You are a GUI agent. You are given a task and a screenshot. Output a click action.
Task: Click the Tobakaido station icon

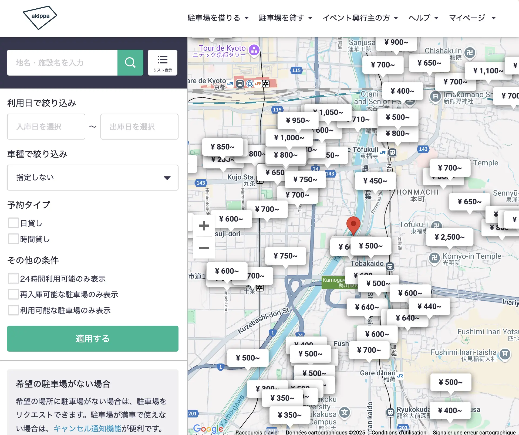[390, 266]
